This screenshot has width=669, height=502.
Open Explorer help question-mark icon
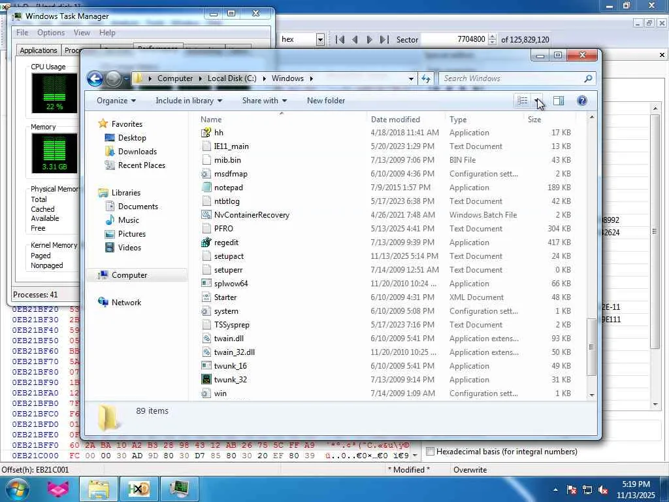point(581,101)
